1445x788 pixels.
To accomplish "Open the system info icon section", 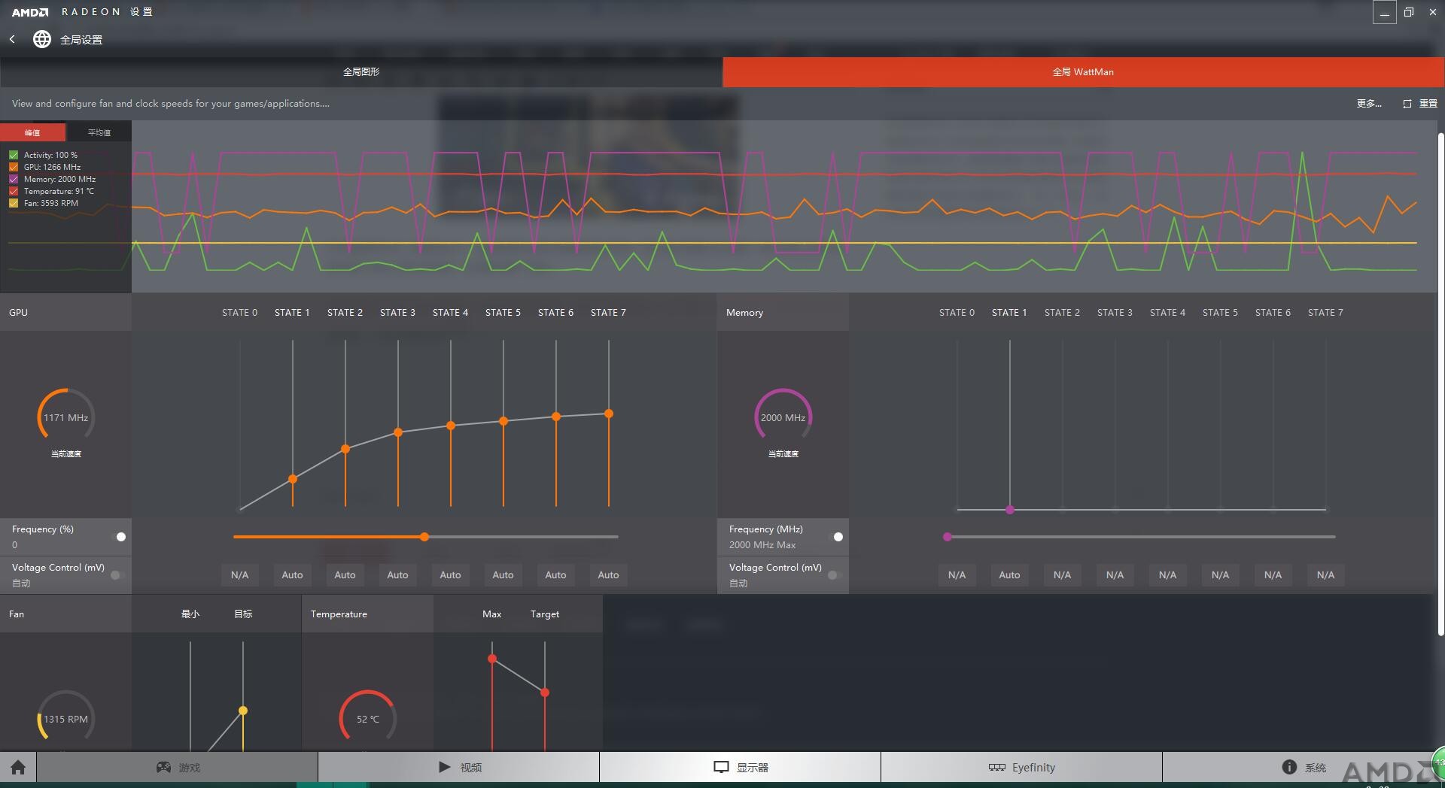I will pyautogui.click(x=1289, y=767).
